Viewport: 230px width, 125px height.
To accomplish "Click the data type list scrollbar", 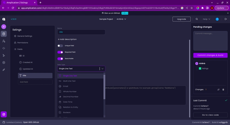I will 104,87.
